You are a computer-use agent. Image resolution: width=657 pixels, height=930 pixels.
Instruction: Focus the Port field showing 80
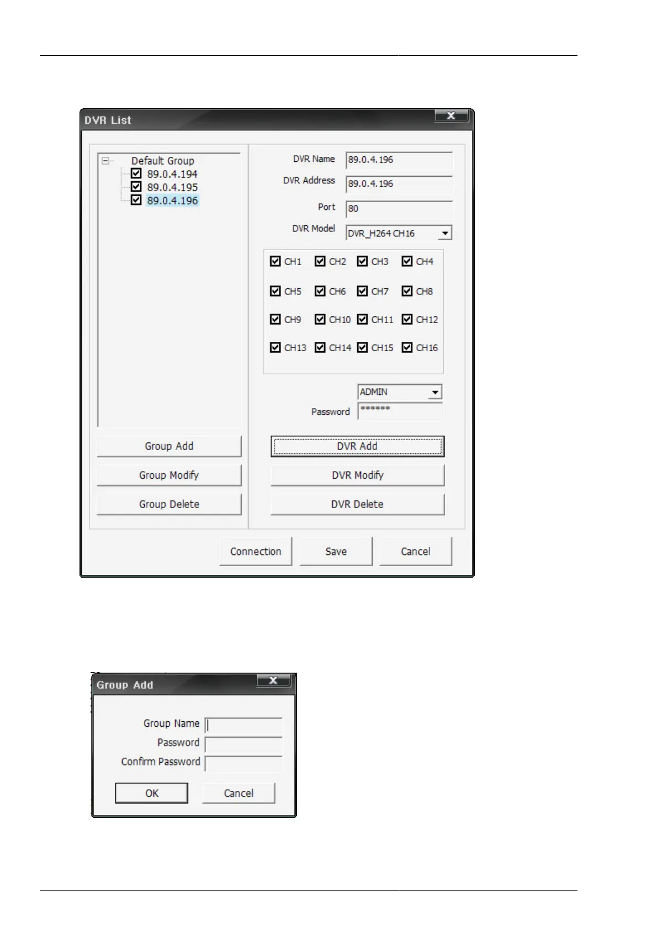click(x=399, y=209)
